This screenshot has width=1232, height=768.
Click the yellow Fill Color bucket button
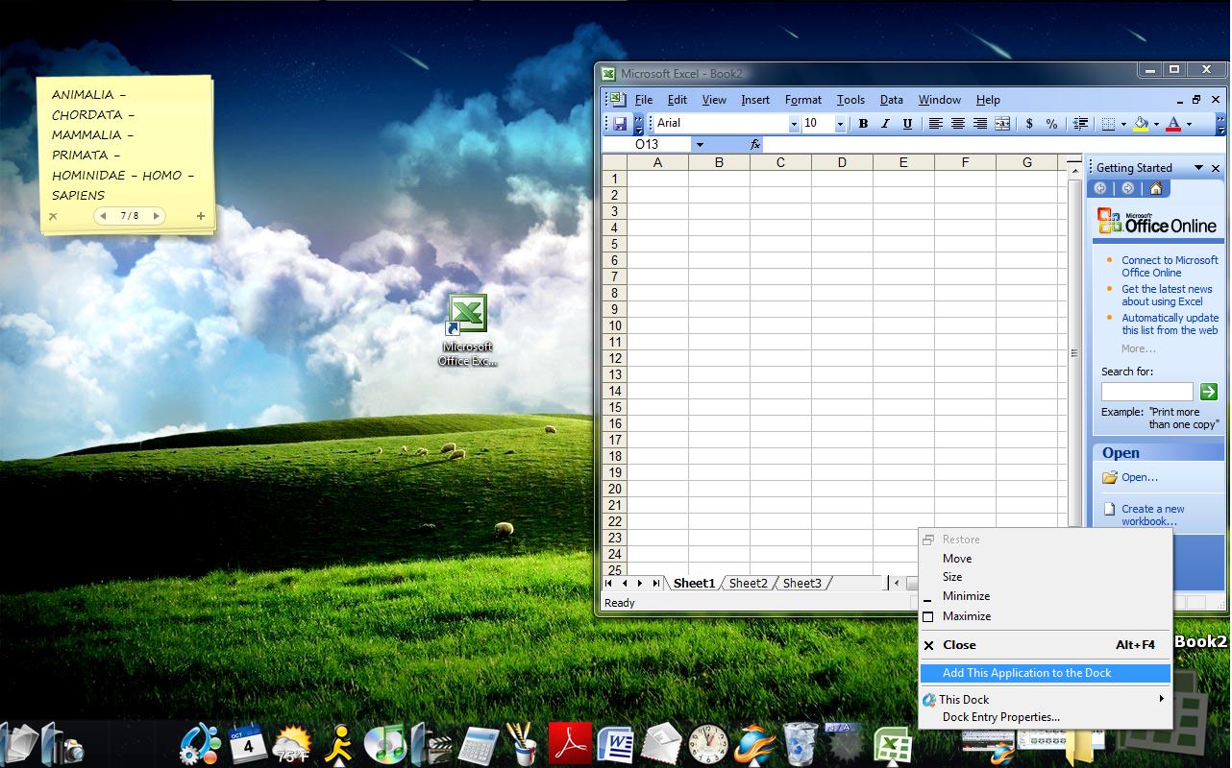tap(1141, 124)
